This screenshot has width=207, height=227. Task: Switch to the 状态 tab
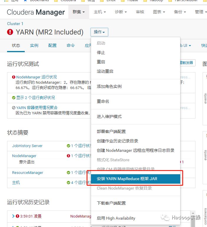[16, 45]
